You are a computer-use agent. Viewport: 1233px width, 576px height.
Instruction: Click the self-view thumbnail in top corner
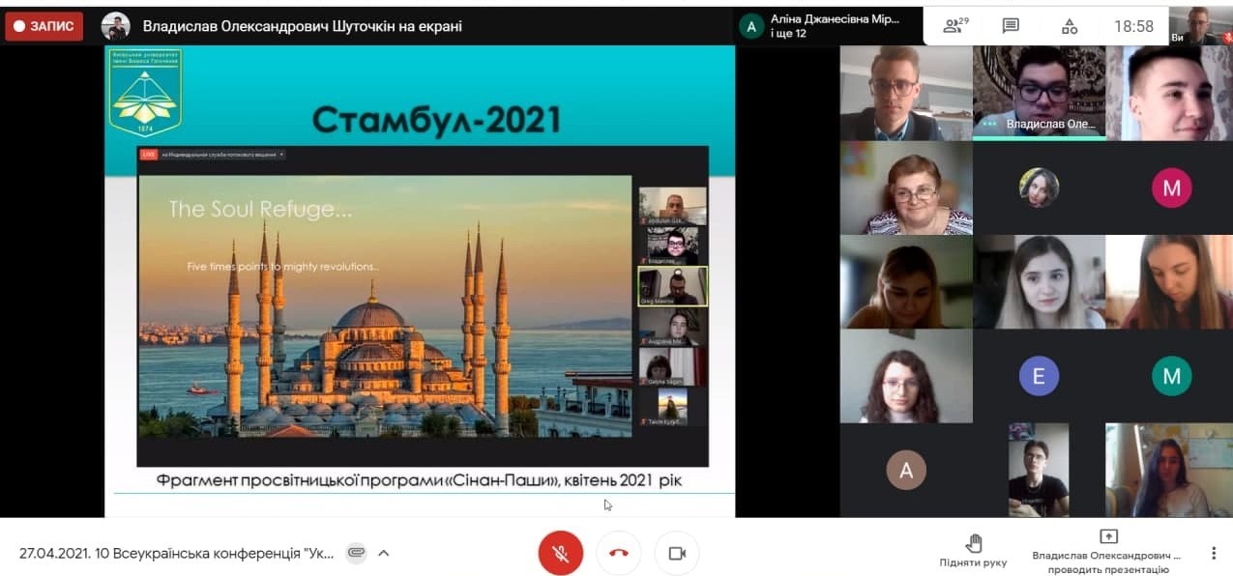point(1200,24)
